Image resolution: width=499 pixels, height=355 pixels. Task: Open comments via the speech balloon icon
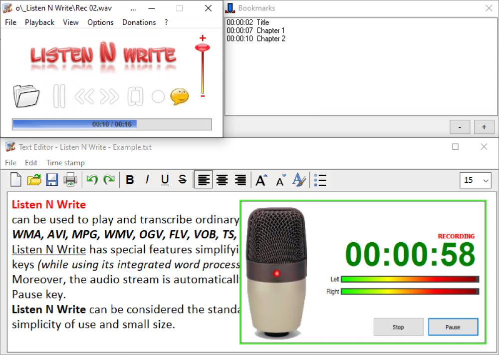point(180,96)
